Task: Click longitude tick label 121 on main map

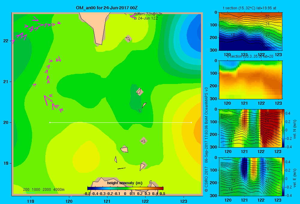Action: [107, 201]
